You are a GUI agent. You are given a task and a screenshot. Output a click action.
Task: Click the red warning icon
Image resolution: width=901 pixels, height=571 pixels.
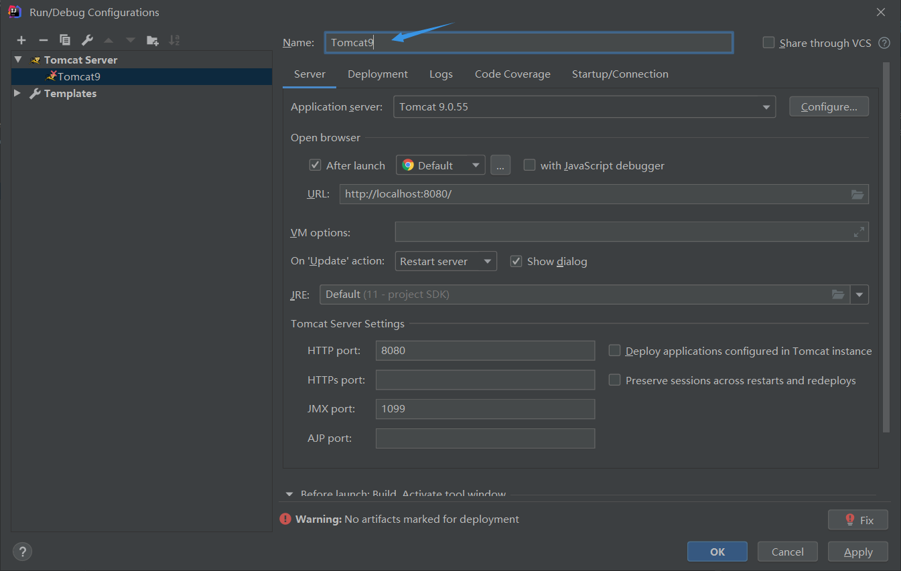[285, 519]
